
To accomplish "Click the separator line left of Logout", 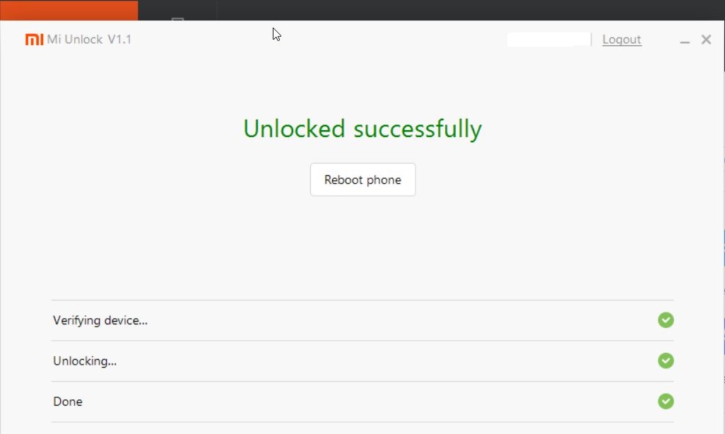I will (591, 40).
